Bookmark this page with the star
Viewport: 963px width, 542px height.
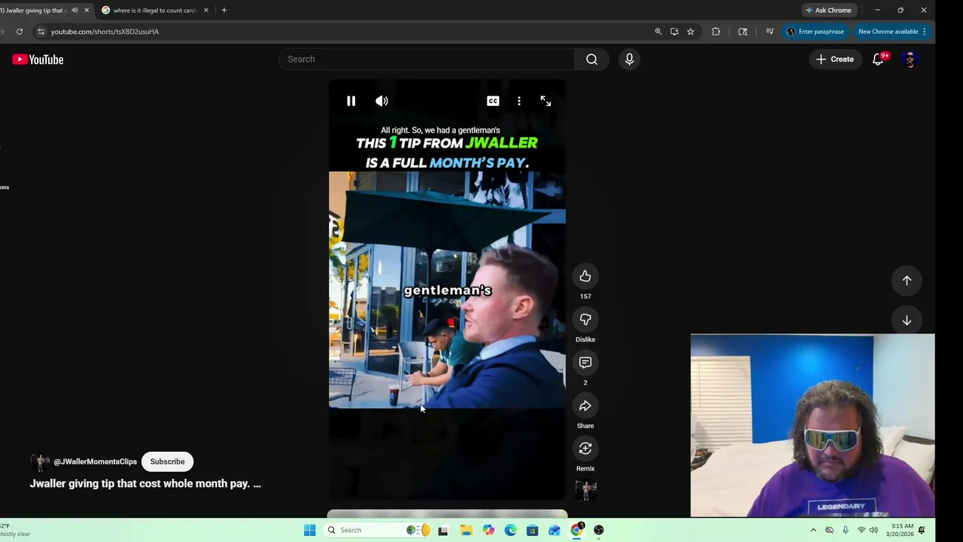point(691,32)
